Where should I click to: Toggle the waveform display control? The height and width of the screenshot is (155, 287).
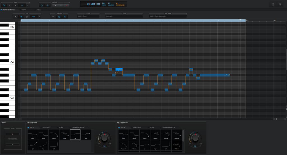click(x=53, y=17)
